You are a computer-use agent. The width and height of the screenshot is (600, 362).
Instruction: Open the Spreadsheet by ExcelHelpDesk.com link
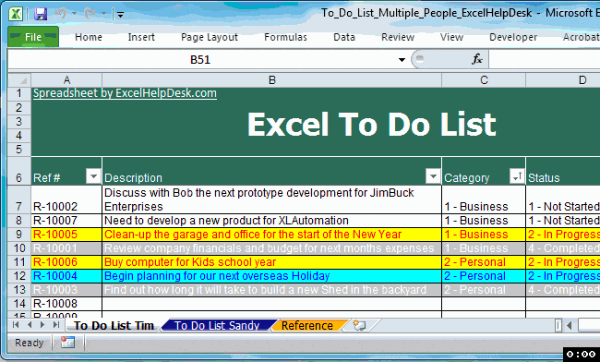click(125, 93)
